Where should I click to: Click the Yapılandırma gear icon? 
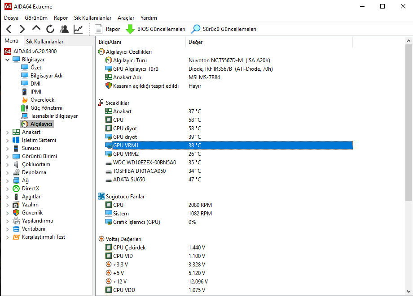(x=16, y=221)
